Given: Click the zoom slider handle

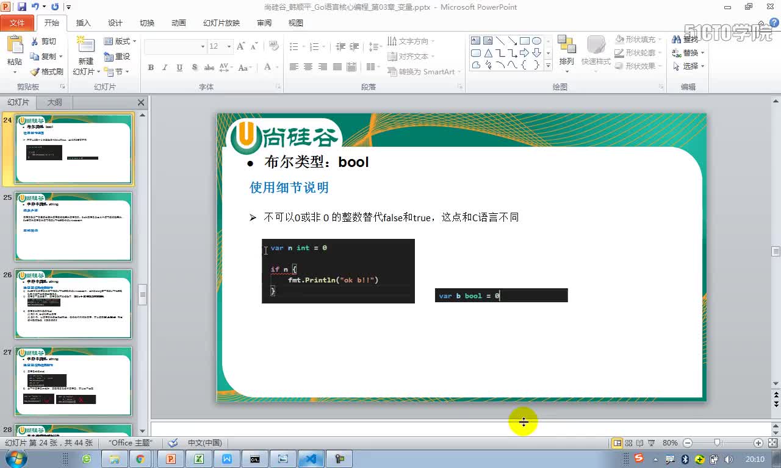Looking at the screenshot, I should [717, 443].
